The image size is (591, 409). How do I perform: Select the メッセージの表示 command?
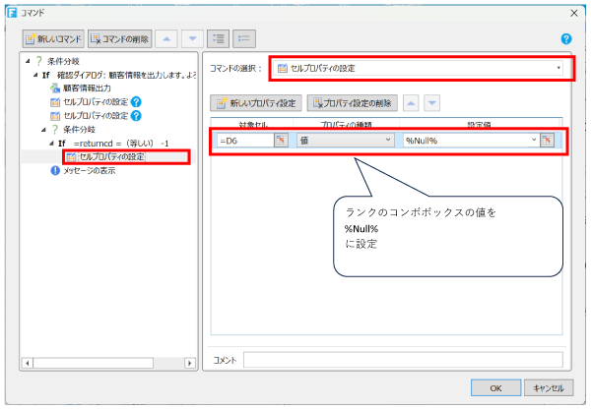(89, 171)
